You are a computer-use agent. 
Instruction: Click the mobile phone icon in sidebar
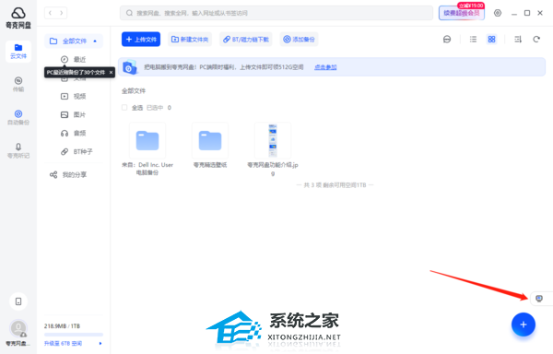[18, 301]
